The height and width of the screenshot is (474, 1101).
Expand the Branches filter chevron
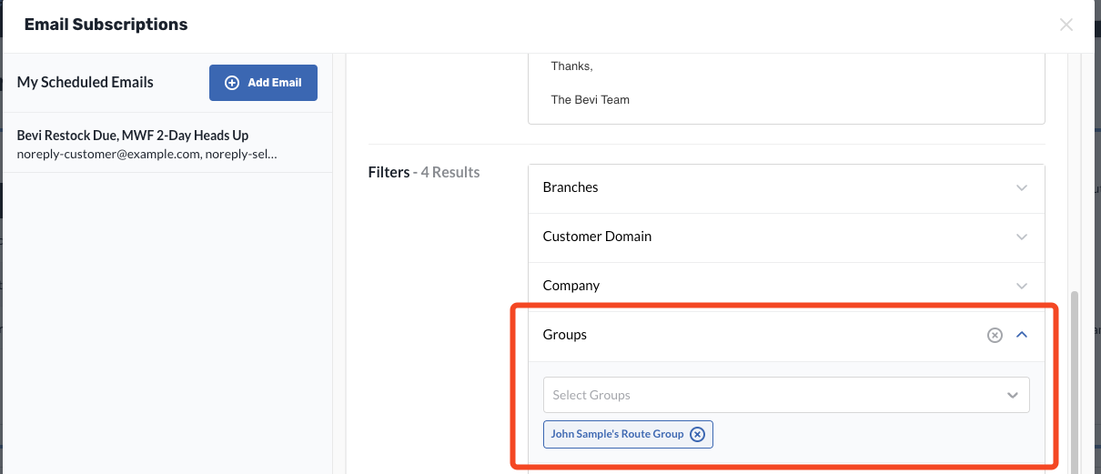(x=1021, y=187)
